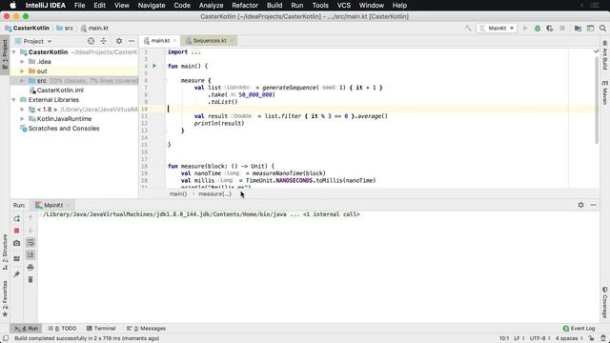Click the restore layout icon in the Run panel
The width and height of the screenshot is (610, 343).
coord(17,258)
